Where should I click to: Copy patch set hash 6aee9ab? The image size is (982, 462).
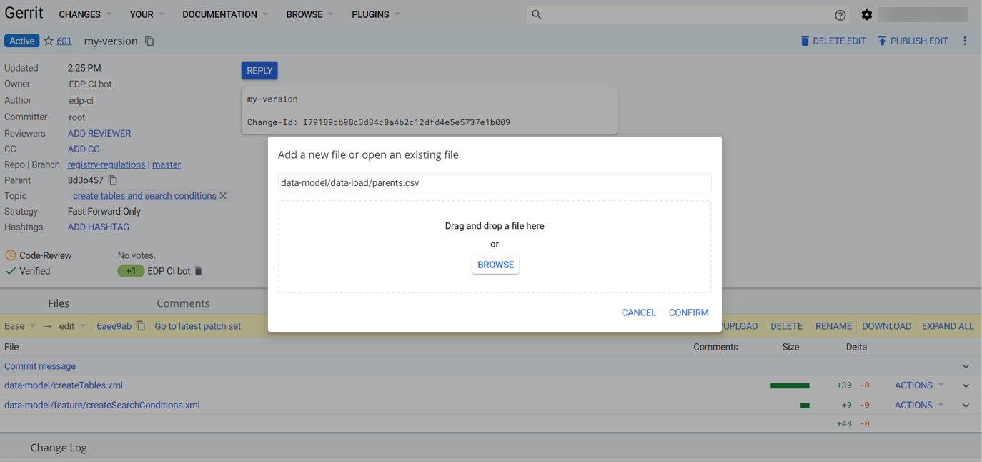[141, 325]
